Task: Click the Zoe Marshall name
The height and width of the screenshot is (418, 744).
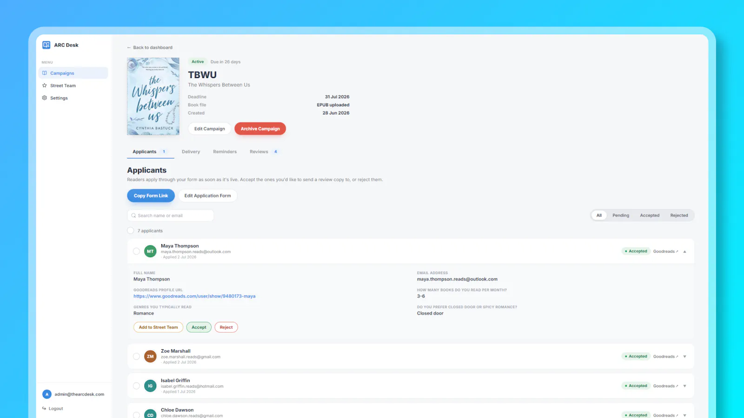Action: click(x=176, y=351)
